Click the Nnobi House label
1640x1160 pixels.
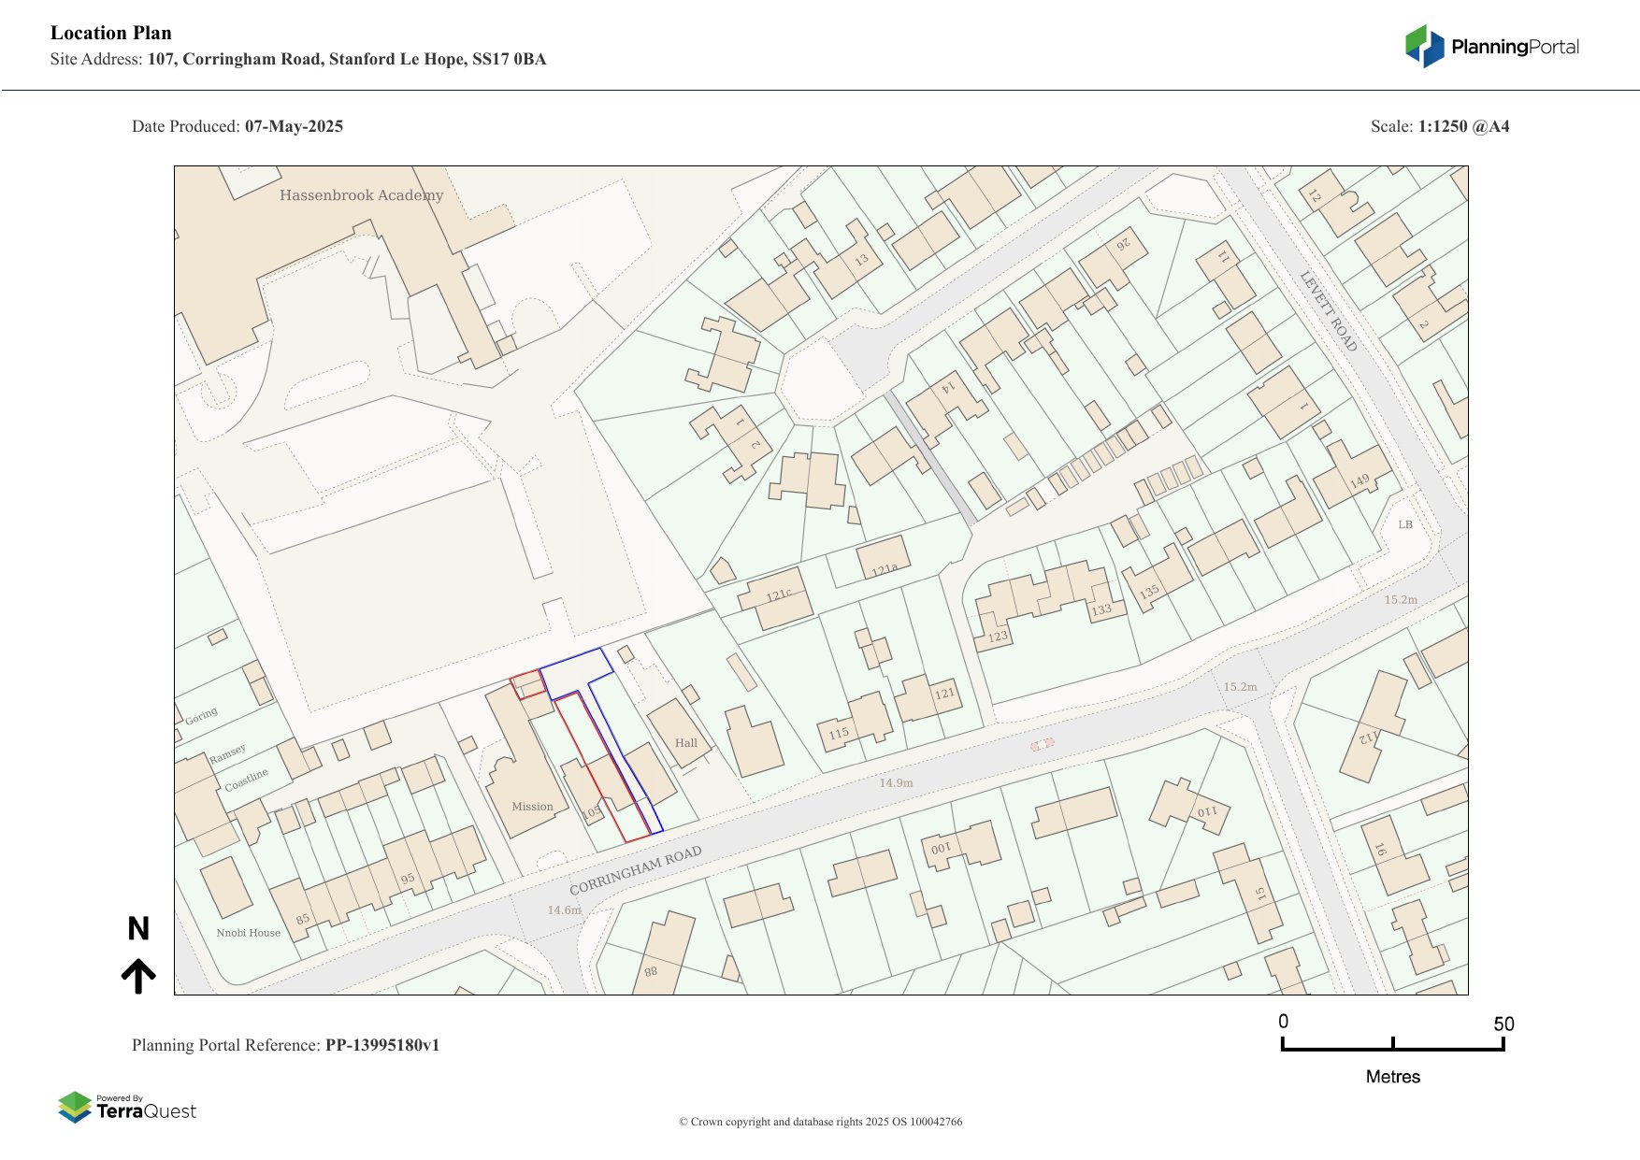pos(248,933)
